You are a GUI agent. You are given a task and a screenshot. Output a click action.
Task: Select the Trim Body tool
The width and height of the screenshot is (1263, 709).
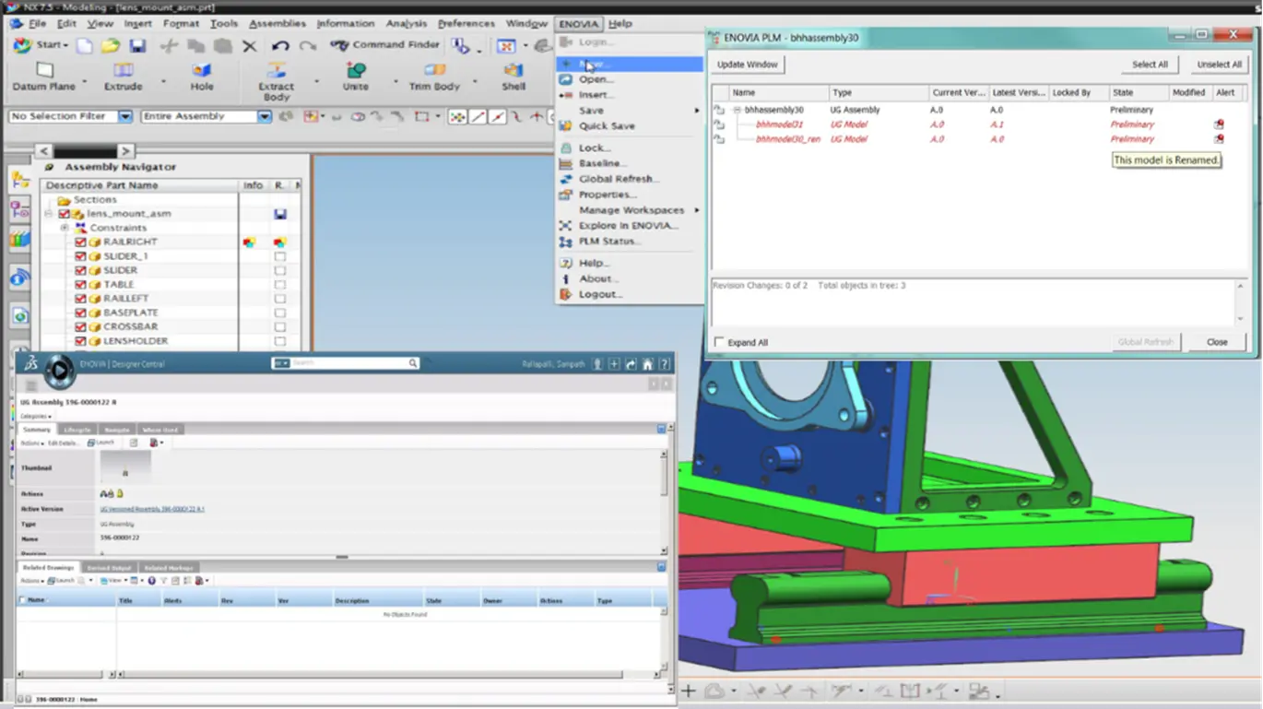(434, 77)
